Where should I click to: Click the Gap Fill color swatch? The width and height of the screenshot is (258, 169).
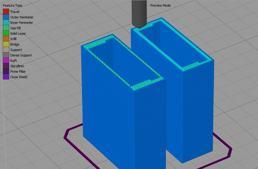[x=6, y=28]
